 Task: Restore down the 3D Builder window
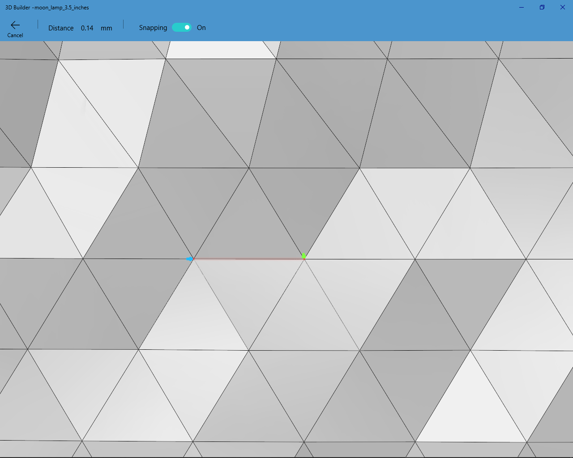click(x=542, y=7)
